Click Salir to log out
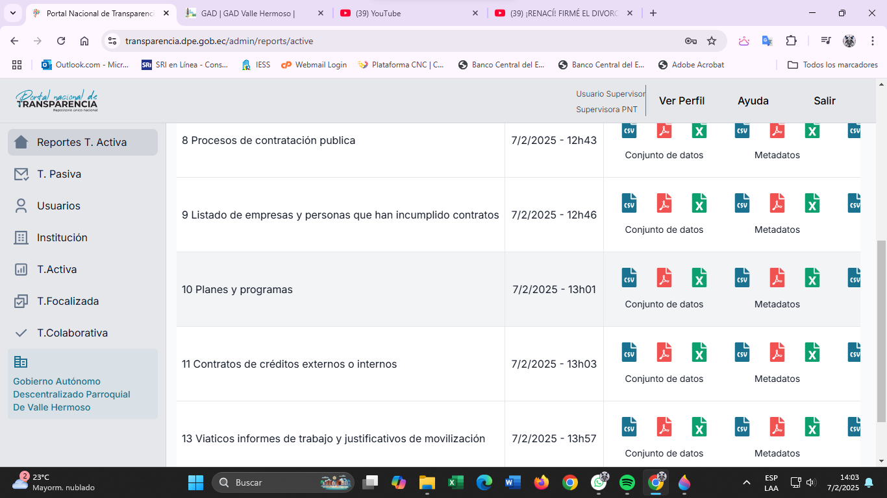The image size is (887, 498). pos(824,101)
